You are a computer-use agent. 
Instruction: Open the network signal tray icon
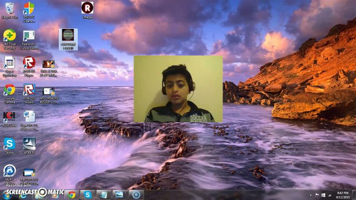pyautogui.click(x=330, y=195)
